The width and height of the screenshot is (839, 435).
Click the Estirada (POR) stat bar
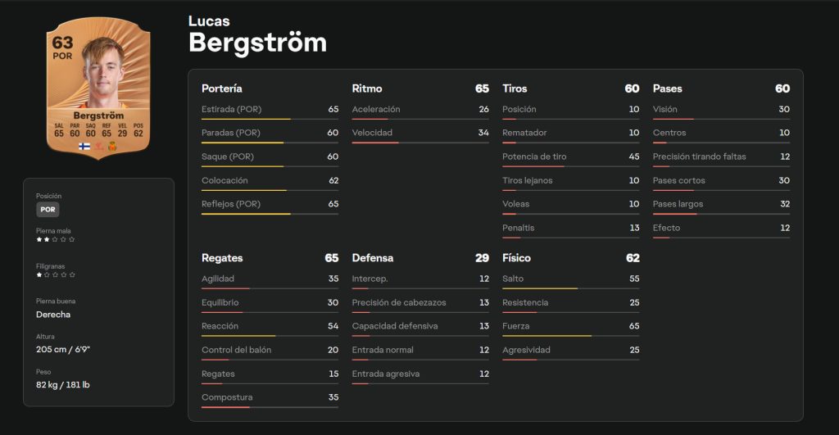(x=270, y=120)
